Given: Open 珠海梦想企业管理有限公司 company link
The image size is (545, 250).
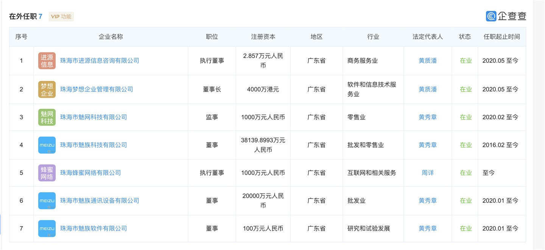Looking at the screenshot, I should pos(97,90).
